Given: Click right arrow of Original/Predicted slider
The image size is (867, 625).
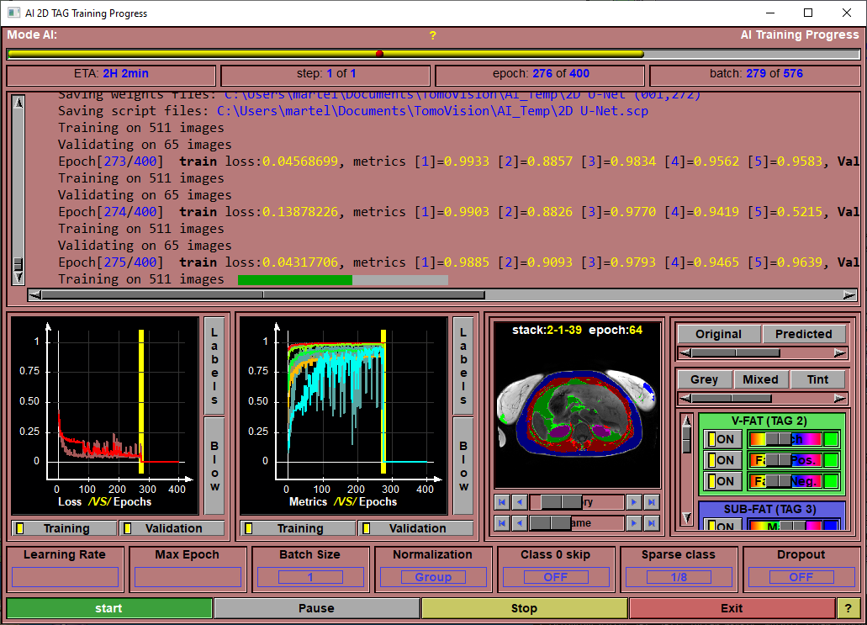Looking at the screenshot, I should point(839,353).
